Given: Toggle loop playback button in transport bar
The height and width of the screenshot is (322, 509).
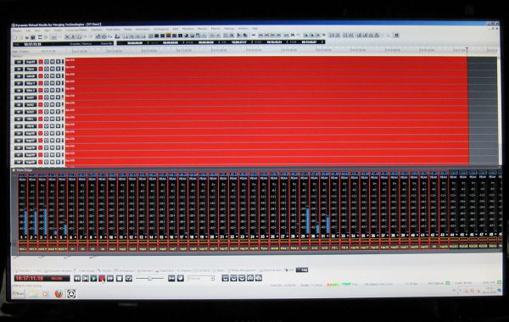Looking at the screenshot, I should [x=129, y=278].
